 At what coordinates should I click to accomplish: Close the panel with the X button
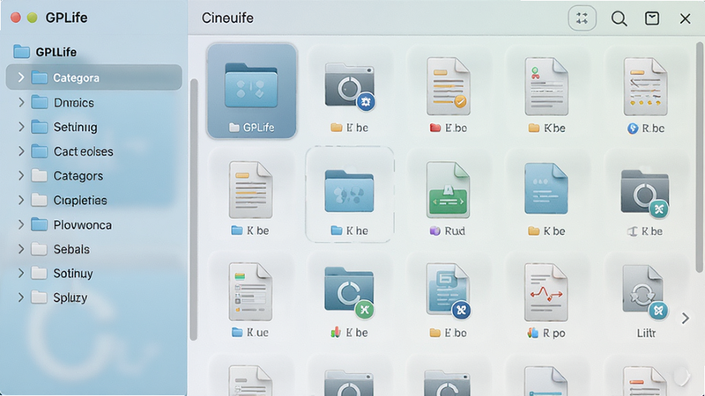tap(685, 18)
